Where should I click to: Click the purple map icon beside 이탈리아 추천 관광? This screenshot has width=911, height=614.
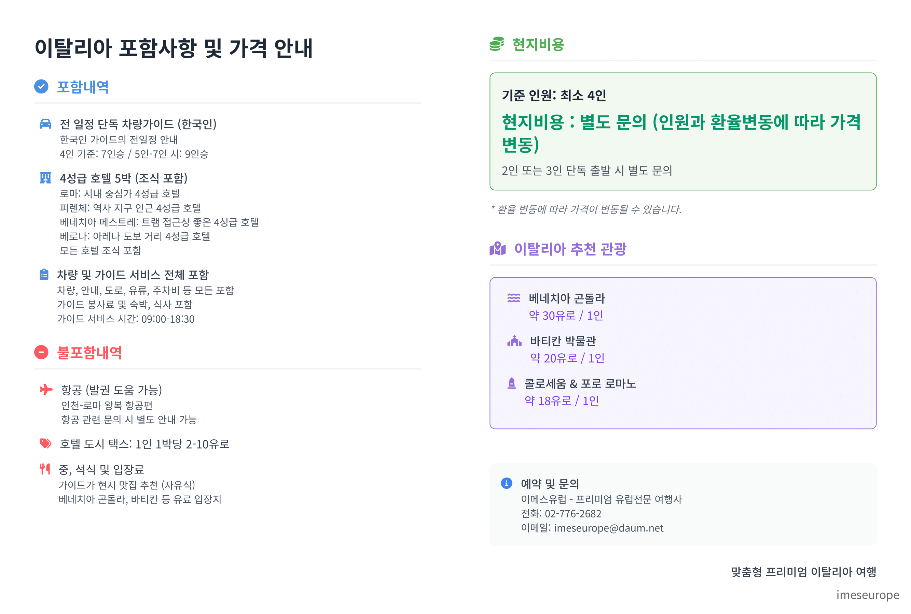coord(497,248)
